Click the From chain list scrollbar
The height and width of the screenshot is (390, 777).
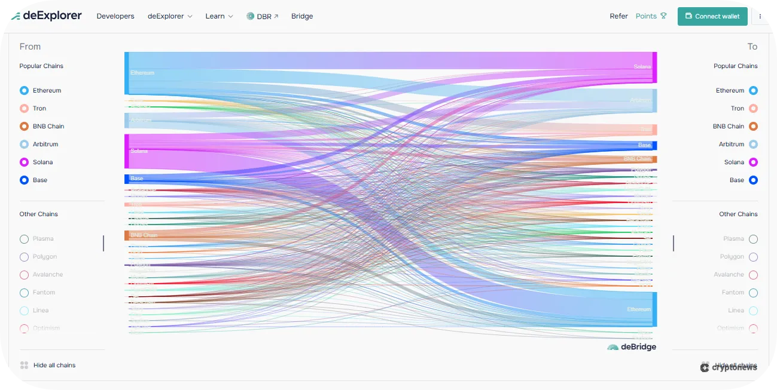coord(103,243)
